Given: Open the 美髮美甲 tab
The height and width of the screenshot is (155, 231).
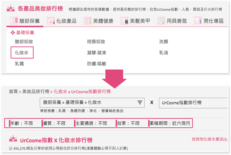Looking at the screenshot, I should click(x=135, y=21).
